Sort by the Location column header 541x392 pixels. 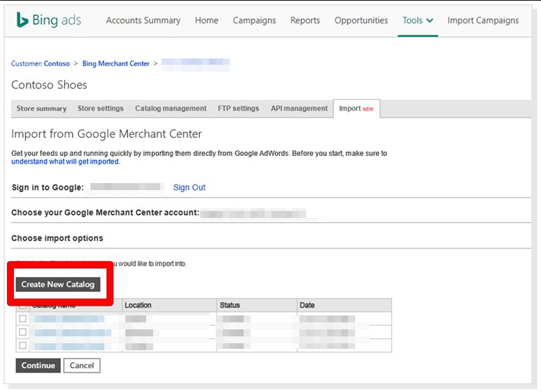click(169, 305)
